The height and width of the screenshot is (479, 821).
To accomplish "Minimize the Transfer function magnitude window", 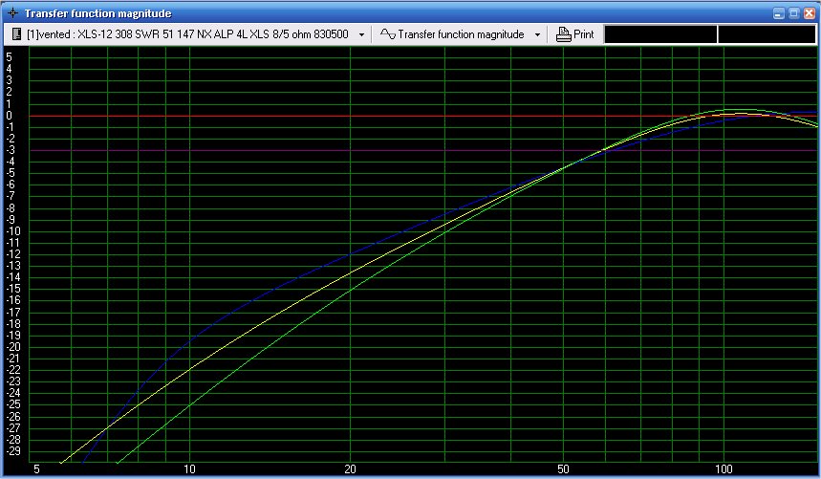I will tap(779, 13).
